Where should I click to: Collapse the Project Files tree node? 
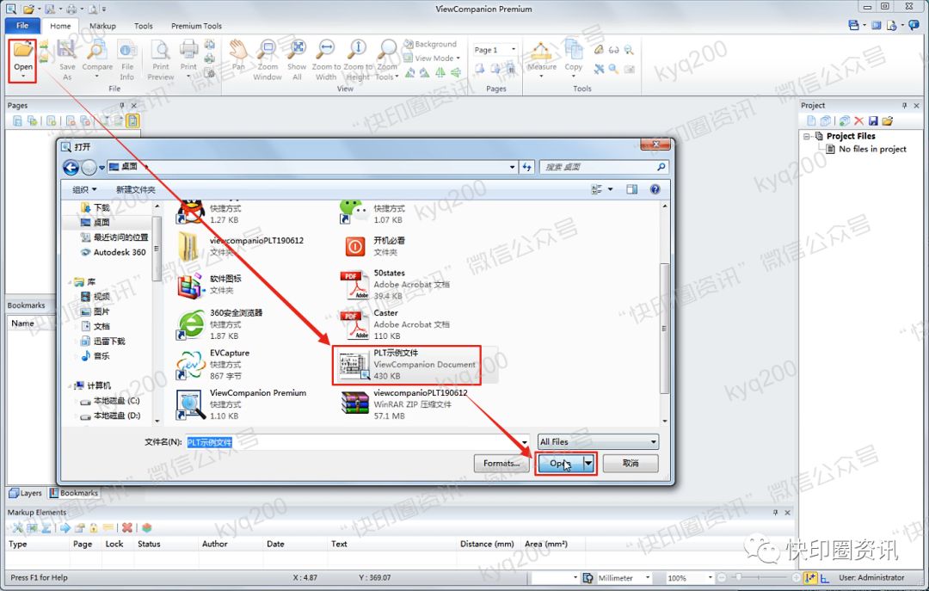[806, 136]
